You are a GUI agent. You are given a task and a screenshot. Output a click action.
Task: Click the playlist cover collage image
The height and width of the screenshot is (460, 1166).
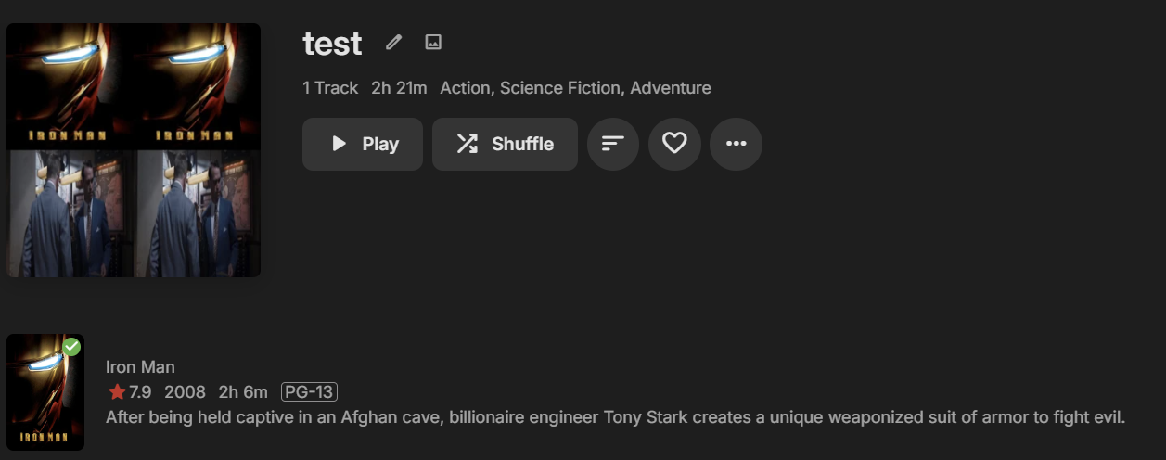pos(134,150)
